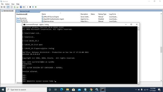Open the Mail app from the taskbar
Viewport: 163px width, 92px height.
click(79, 90)
